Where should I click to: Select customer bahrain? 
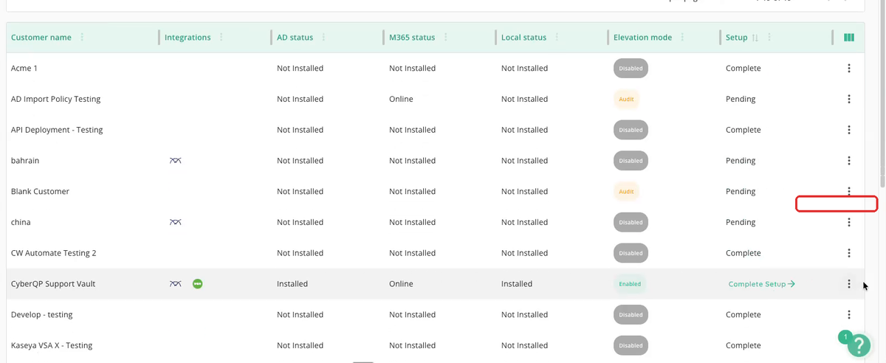pos(25,160)
